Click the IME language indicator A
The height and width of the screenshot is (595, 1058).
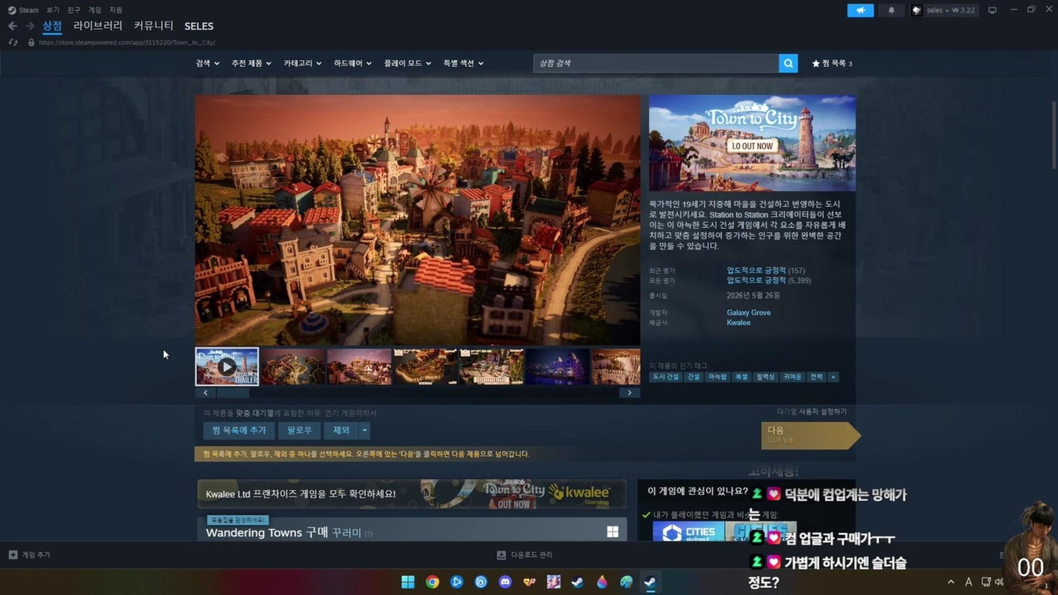click(x=968, y=582)
